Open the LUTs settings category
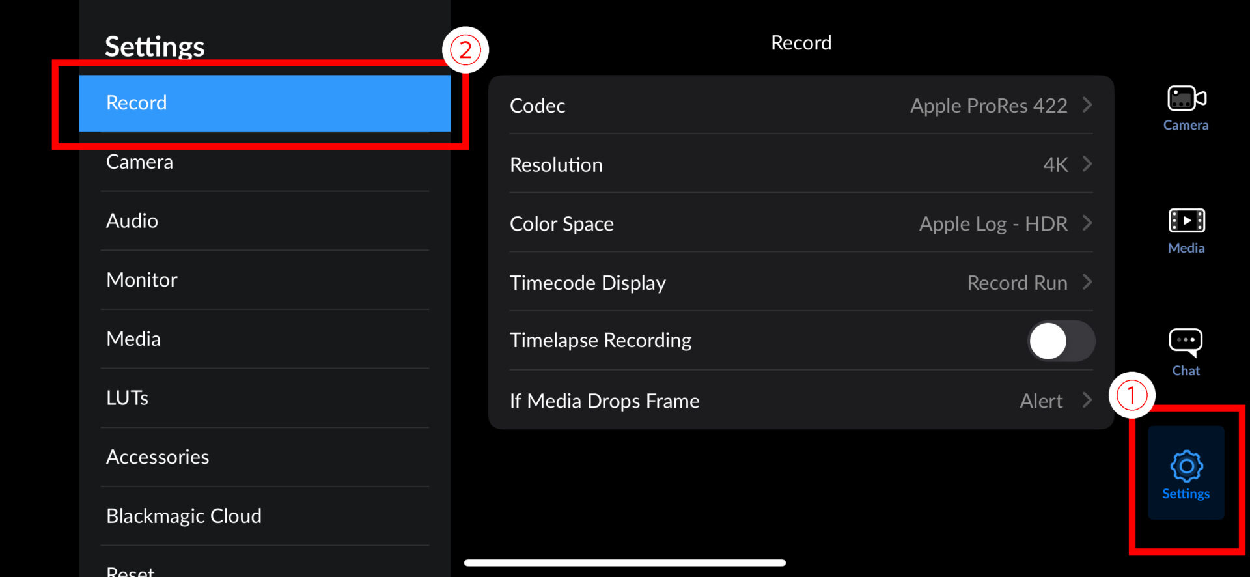This screenshot has height=577, width=1250. click(264, 398)
